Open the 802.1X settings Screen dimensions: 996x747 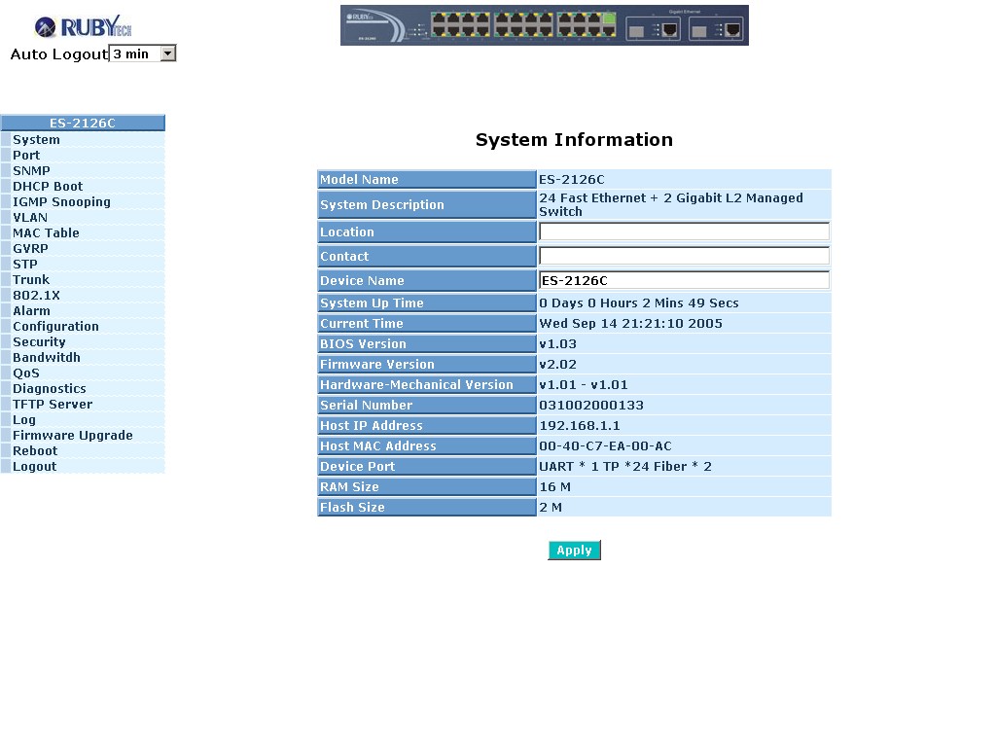[36, 296]
